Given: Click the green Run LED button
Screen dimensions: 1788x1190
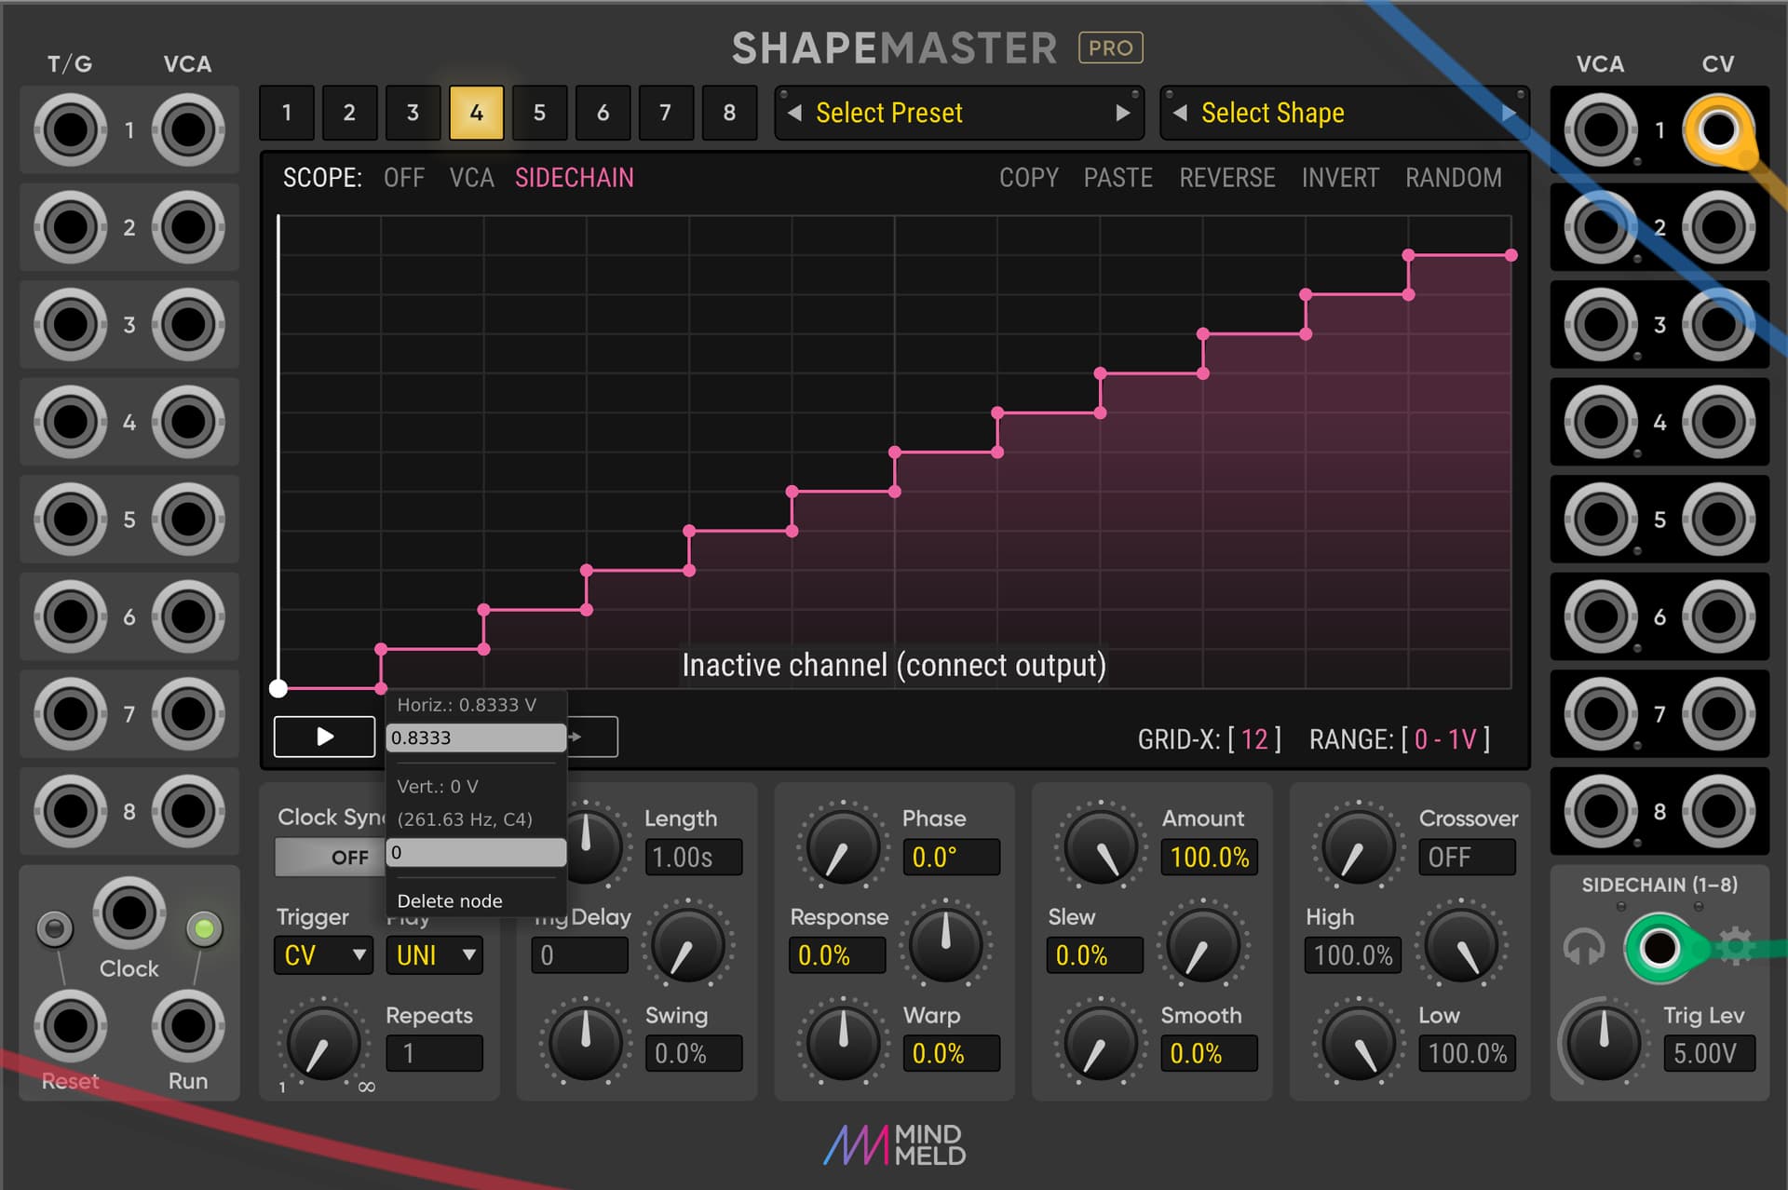Looking at the screenshot, I should pos(204,928).
